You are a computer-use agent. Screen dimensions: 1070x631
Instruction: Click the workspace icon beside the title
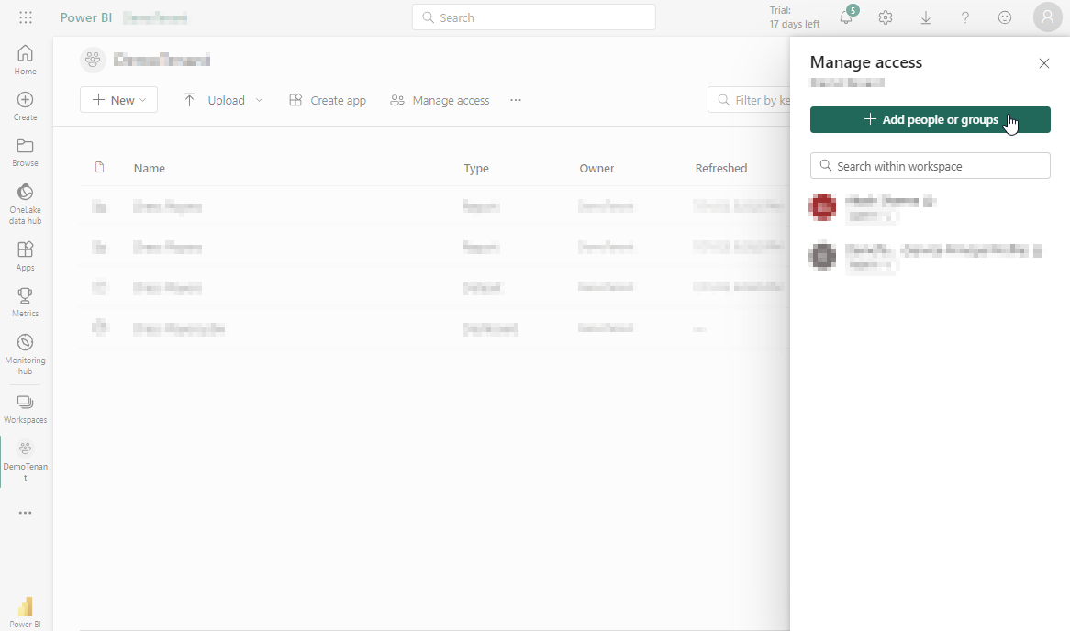(93, 60)
